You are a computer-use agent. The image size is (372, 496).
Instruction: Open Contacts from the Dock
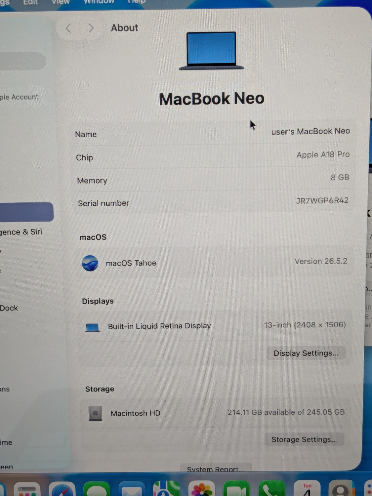pos(342,488)
